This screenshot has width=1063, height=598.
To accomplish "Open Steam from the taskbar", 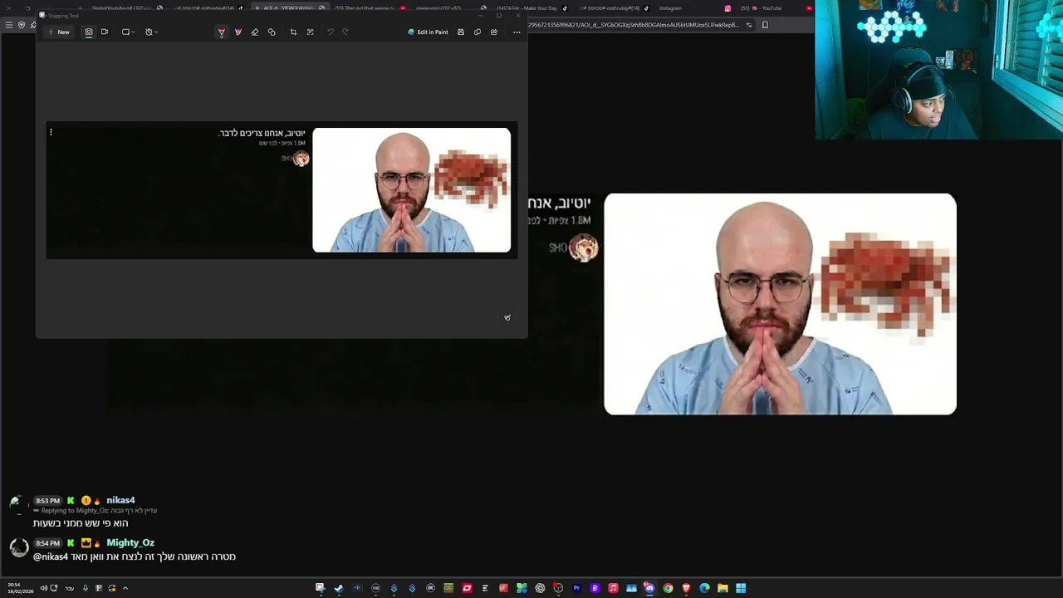I will point(339,588).
